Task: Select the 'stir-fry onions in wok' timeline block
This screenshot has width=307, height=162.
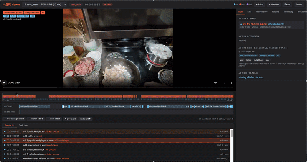Action: click(166, 106)
